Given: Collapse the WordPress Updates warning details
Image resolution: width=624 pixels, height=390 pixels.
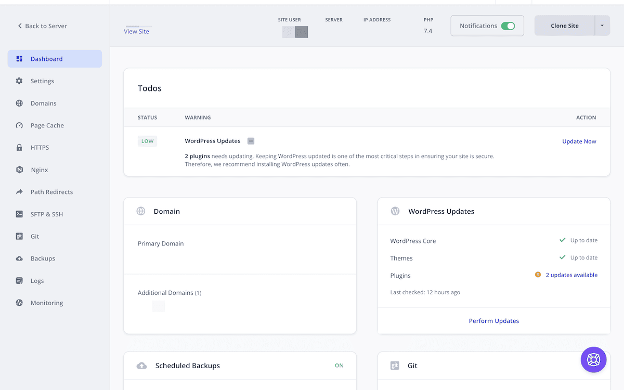Looking at the screenshot, I should pos(251,140).
